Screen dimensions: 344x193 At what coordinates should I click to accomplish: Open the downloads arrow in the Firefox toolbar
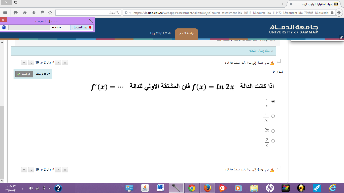point(33,13)
